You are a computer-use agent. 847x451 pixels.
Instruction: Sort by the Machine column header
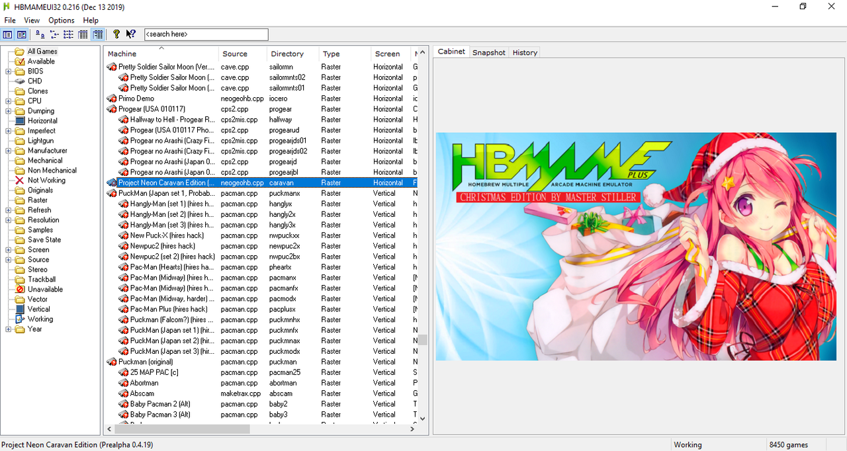(161, 54)
